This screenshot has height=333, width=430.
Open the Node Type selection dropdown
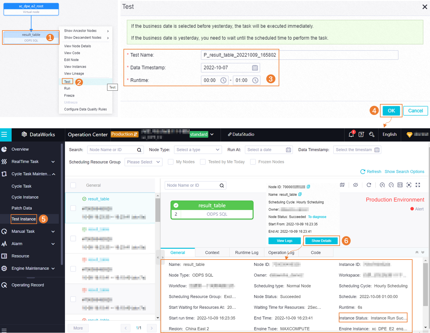tap(198, 150)
